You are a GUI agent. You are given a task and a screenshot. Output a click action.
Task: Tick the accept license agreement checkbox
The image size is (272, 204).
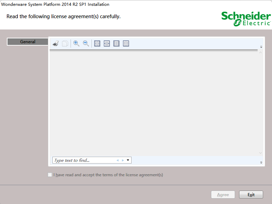point(50,175)
